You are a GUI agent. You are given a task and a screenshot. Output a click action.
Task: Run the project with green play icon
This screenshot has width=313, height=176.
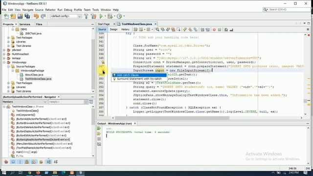coord(101,16)
